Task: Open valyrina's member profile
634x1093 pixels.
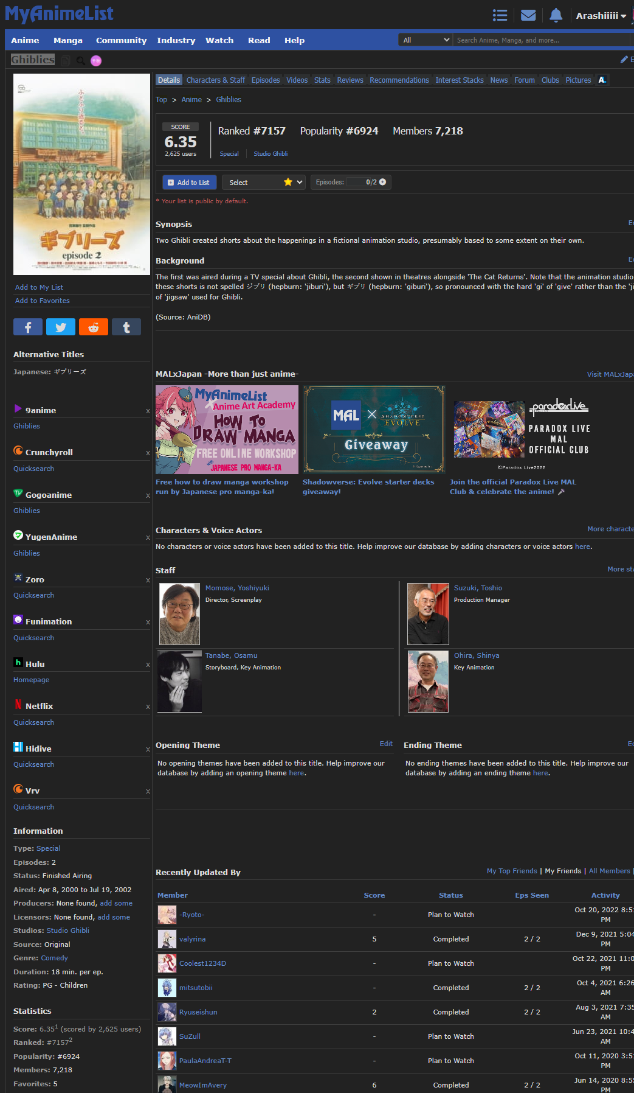Action: (x=192, y=939)
